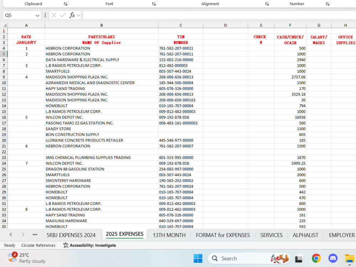356x267 pixels.
Task: Click the Cancel entry X icon
Action: (54, 15)
